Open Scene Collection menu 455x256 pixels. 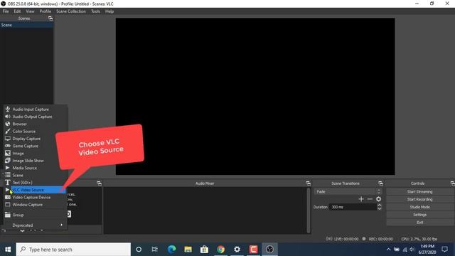coord(71,11)
